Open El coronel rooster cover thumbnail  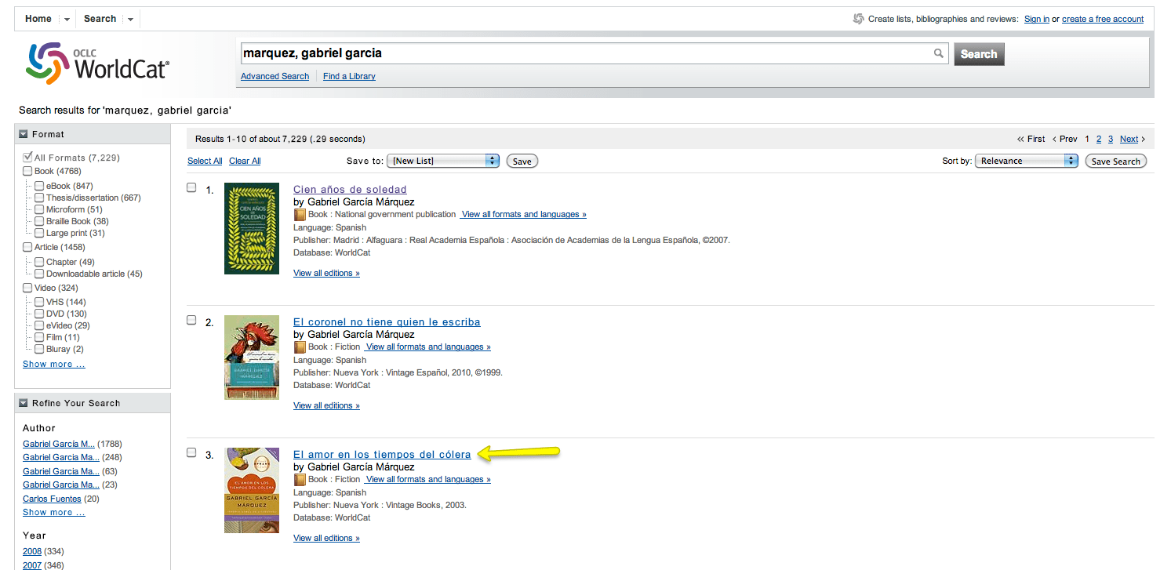tap(252, 358)
